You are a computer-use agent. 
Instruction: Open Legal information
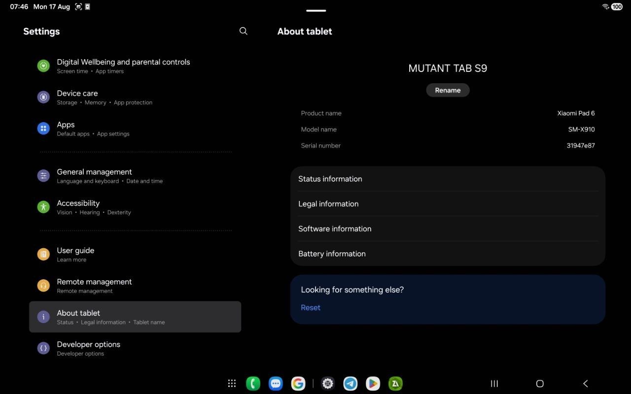coord(448,204)
